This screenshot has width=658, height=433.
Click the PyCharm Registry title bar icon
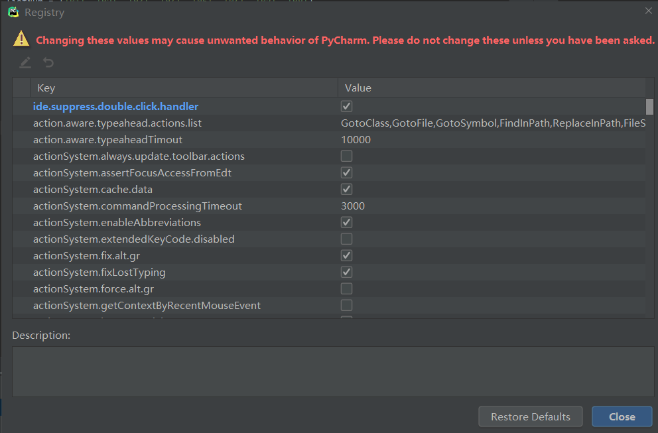point(14,12)
